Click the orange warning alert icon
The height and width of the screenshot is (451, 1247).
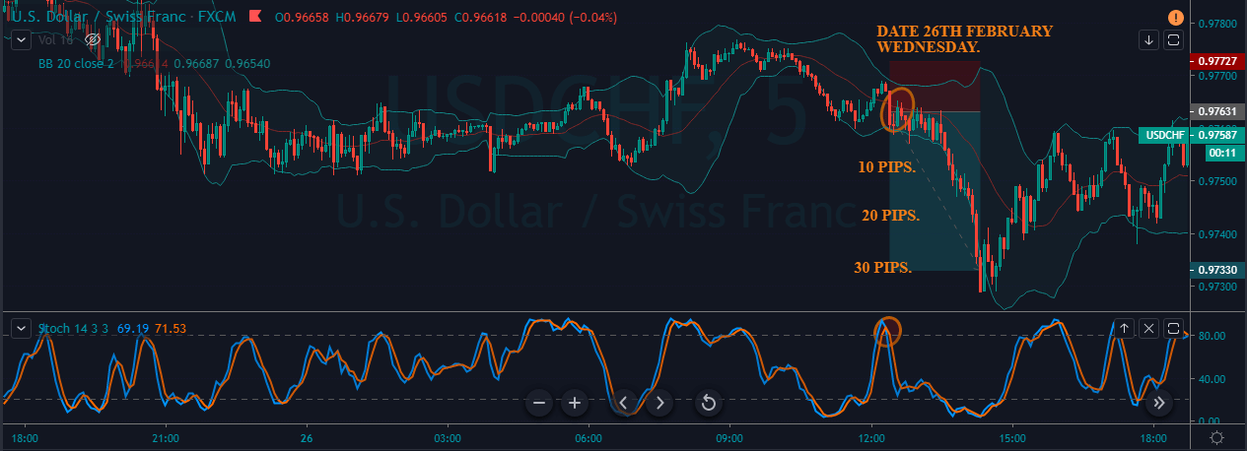coord(1175,18)
